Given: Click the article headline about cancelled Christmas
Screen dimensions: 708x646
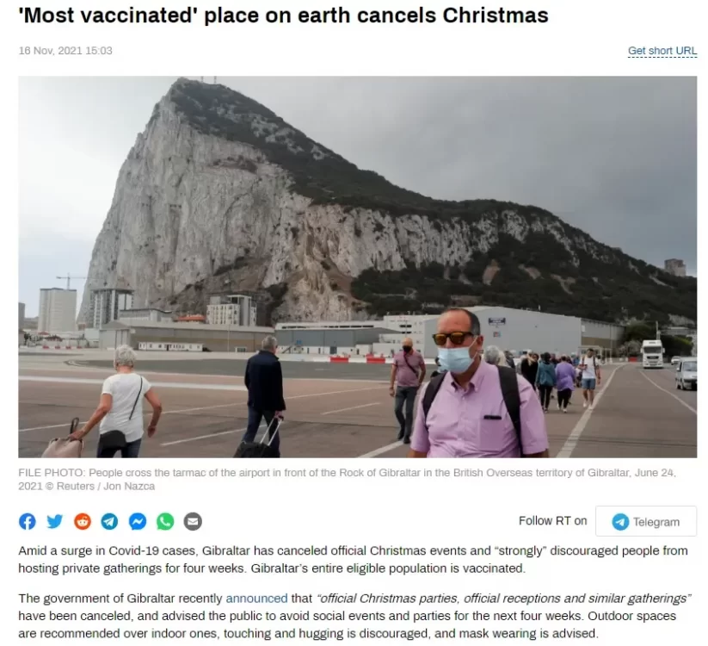Looking at the screenshot, I should (283, 16).
